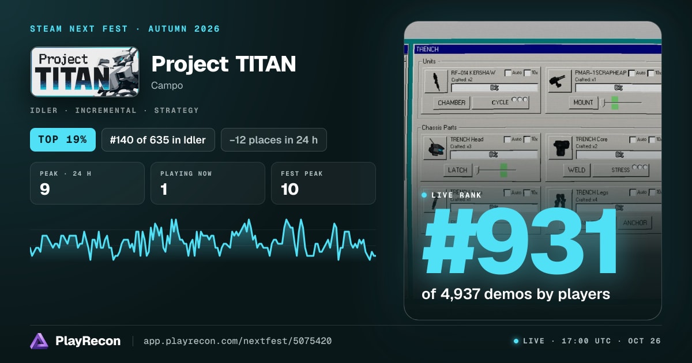
Task: Click the PMAR-1 SCRAPHEAP unit icon
Action: (x=559, y=81)
